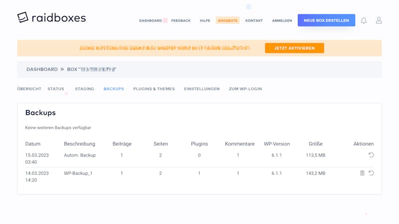
Task: Select the 15.03.2023 03:40 date cell
Action: [37, 158]
